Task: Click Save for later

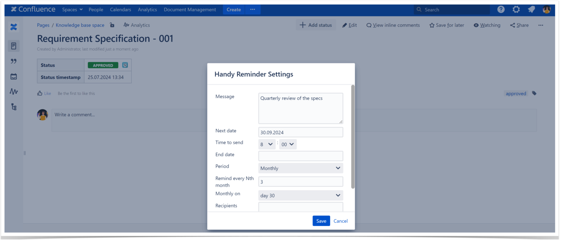Action: point(447,25)
